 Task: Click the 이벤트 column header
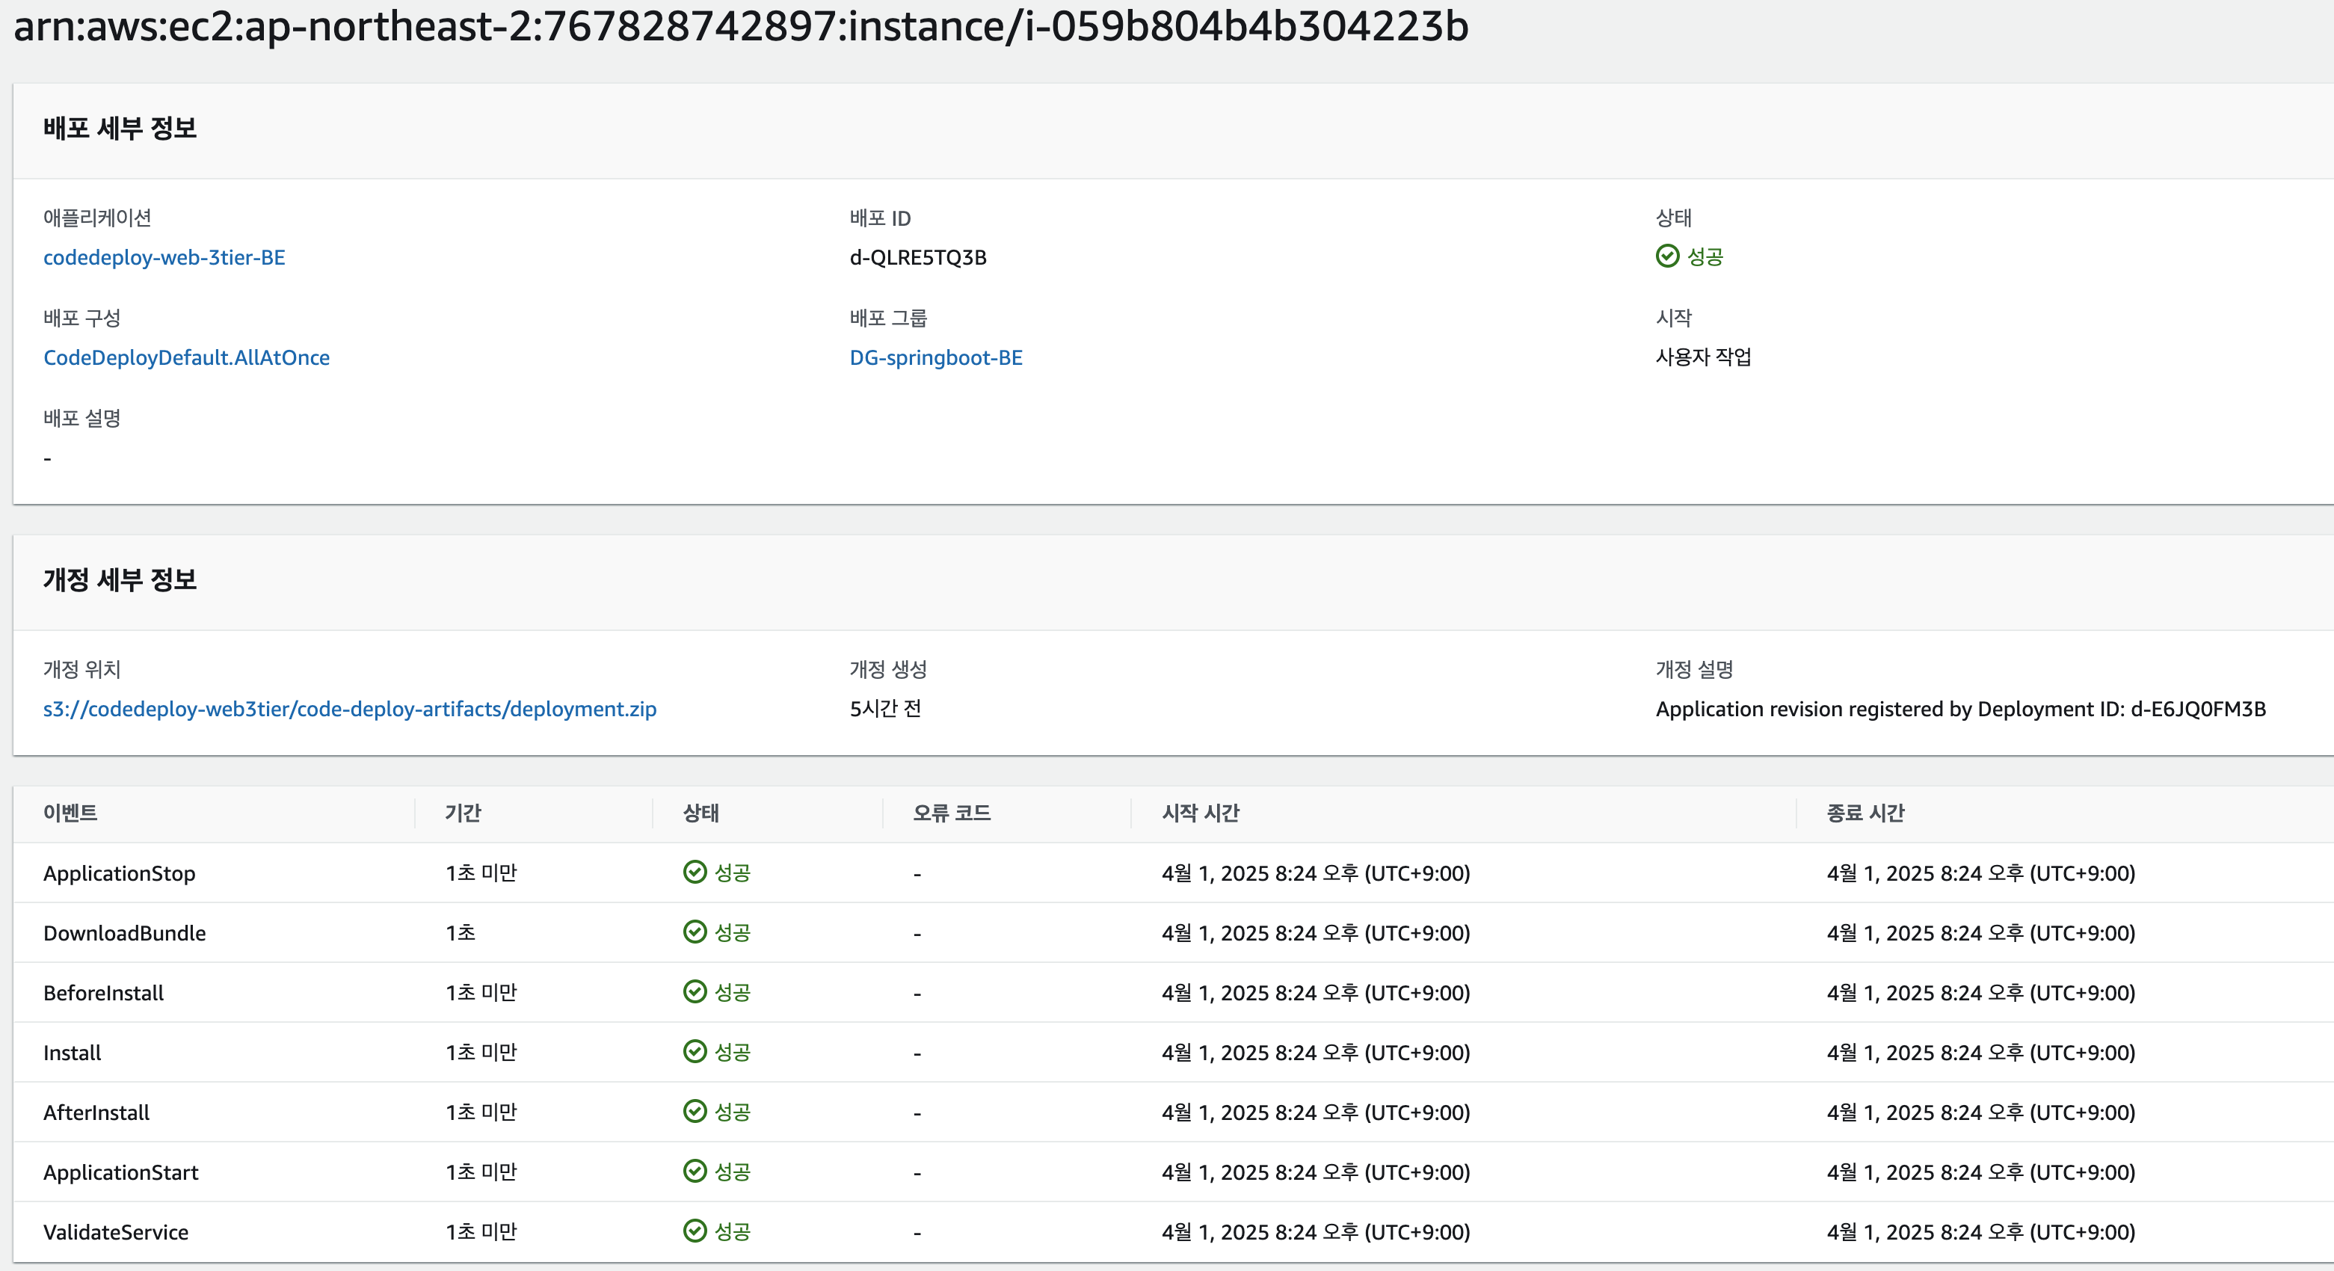71,813
